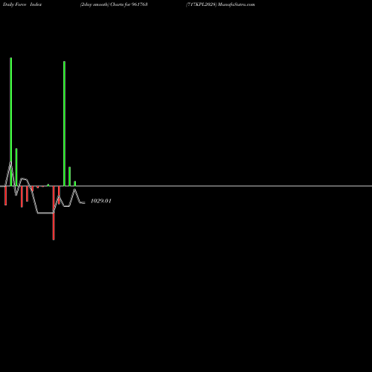The height and width of the screenshot is (372, 372).
Task: Click the 'Daily Force Index' title text
Action: [x=22, y=4]
